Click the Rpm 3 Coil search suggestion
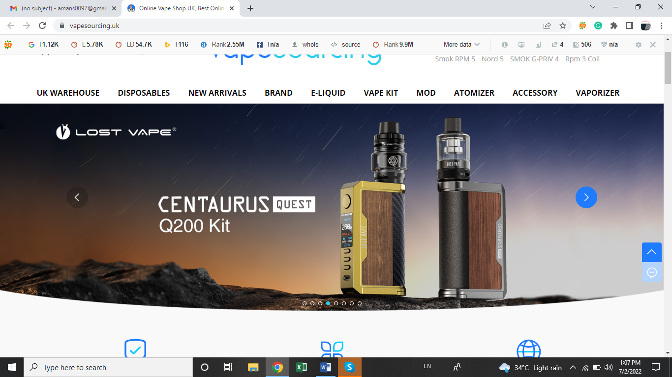The image size is (672, 377). 582,59
